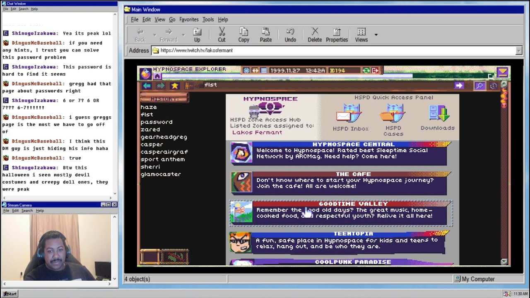Open the Hypnospace Central zone banner
This screenshot has width=530, height=298.
pyautogui.click(x=340, y=153)
